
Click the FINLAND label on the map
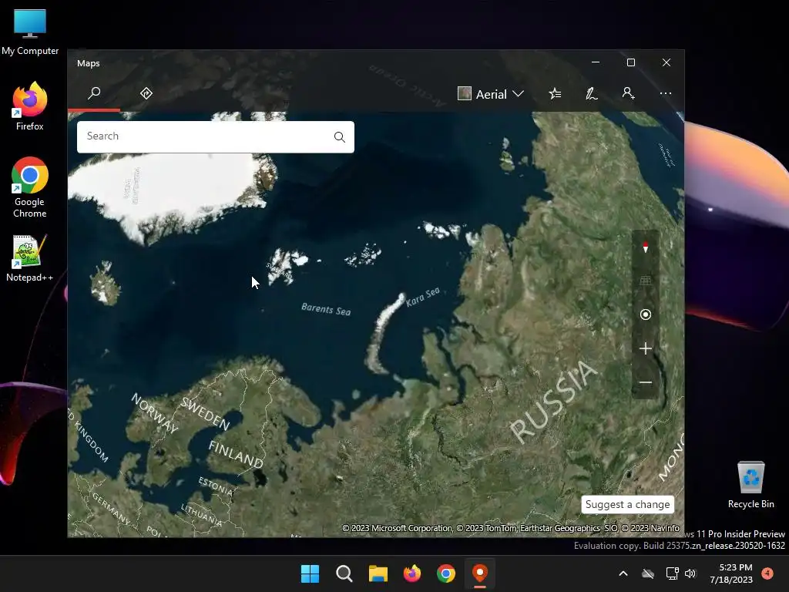pos(236,454)
